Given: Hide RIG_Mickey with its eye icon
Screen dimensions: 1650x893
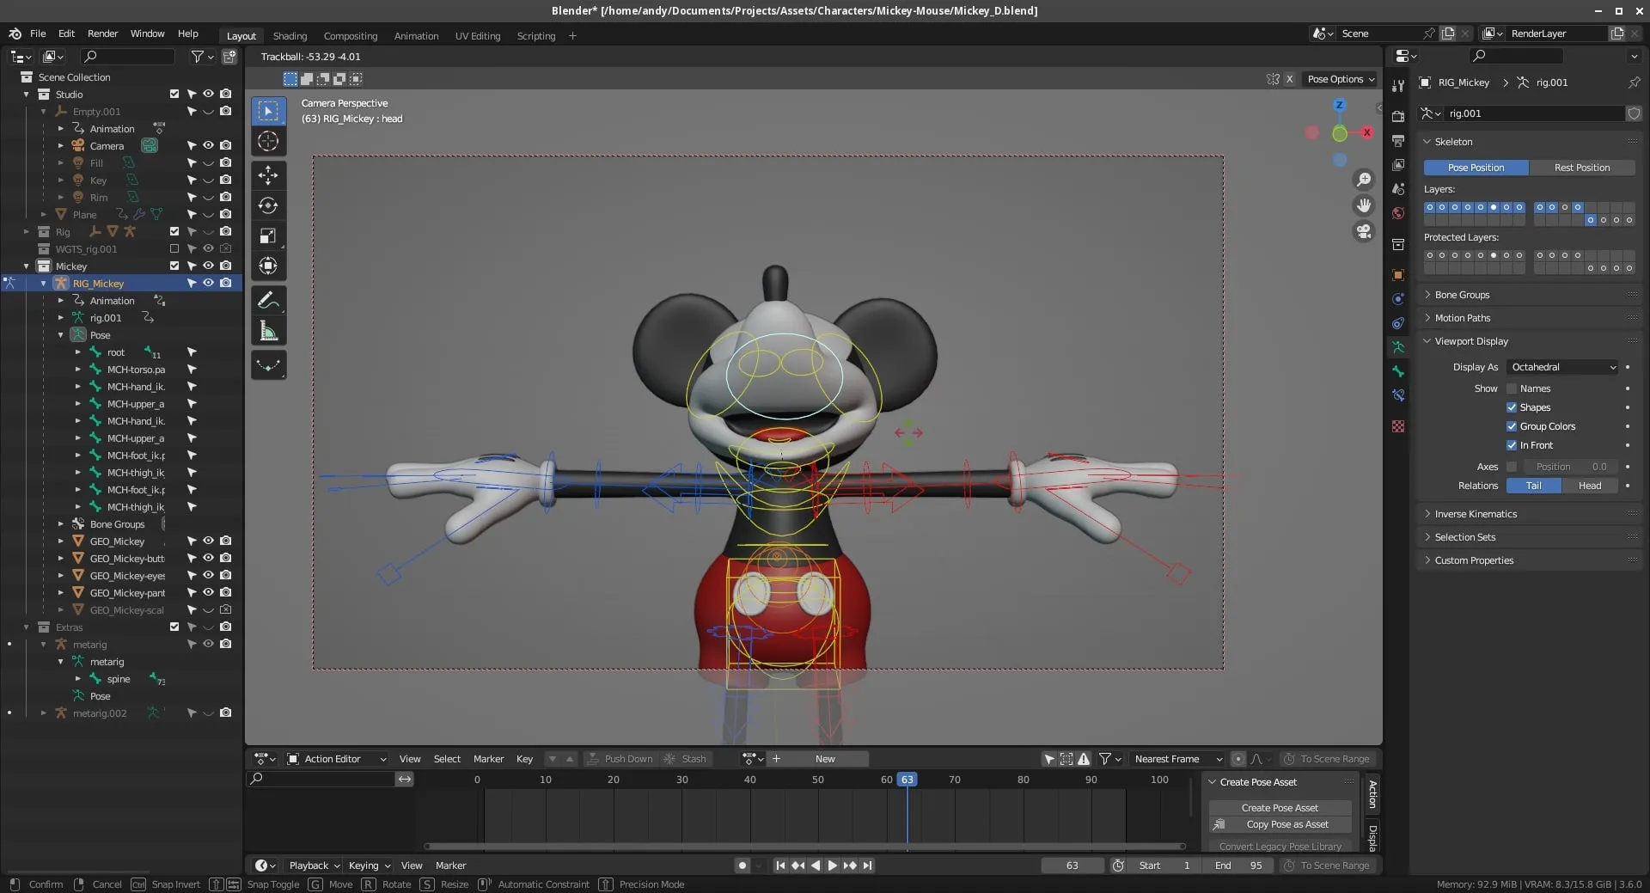Looking at the screenshot, I should click(x=208, y=283).
